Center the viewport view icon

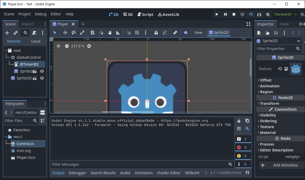58,46
